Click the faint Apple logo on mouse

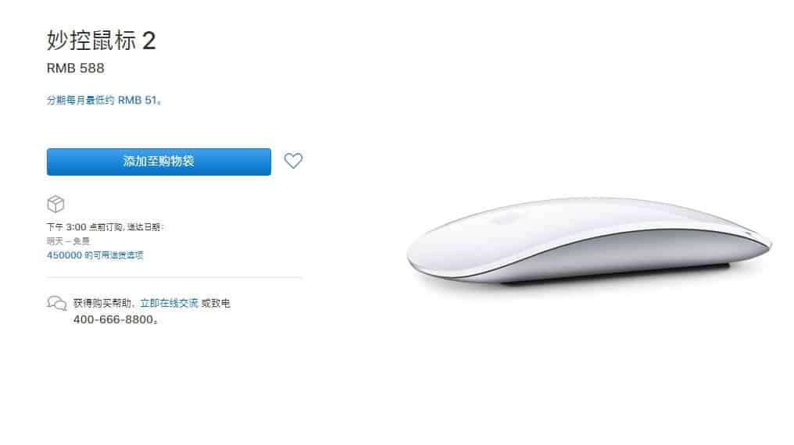click(501, 220)
